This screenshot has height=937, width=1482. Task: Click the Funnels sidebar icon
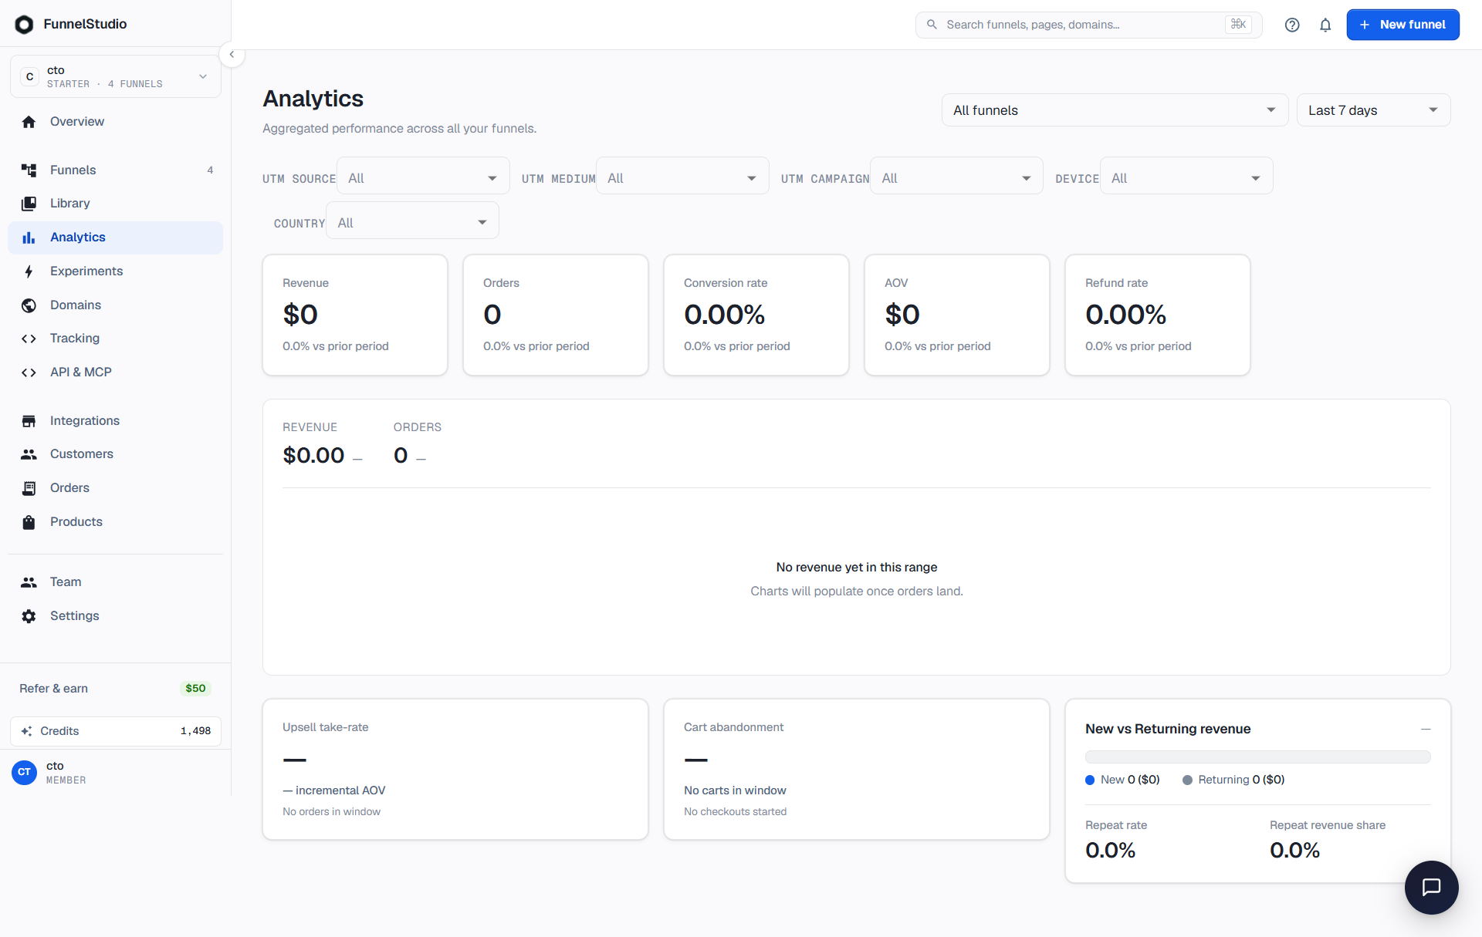pos(29,170)
